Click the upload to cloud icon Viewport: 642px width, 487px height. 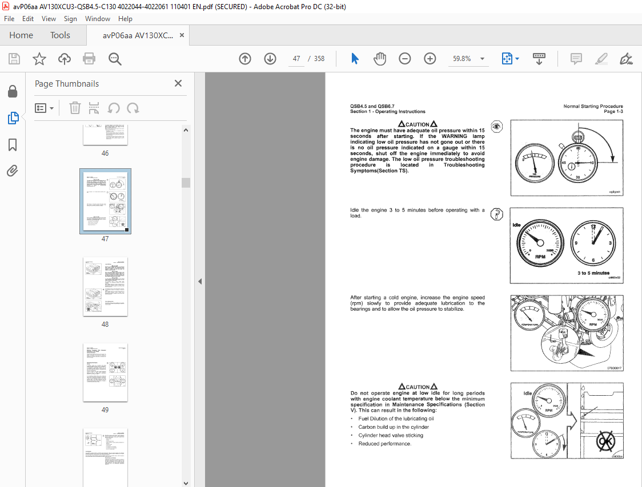click(x=65, y=59)
